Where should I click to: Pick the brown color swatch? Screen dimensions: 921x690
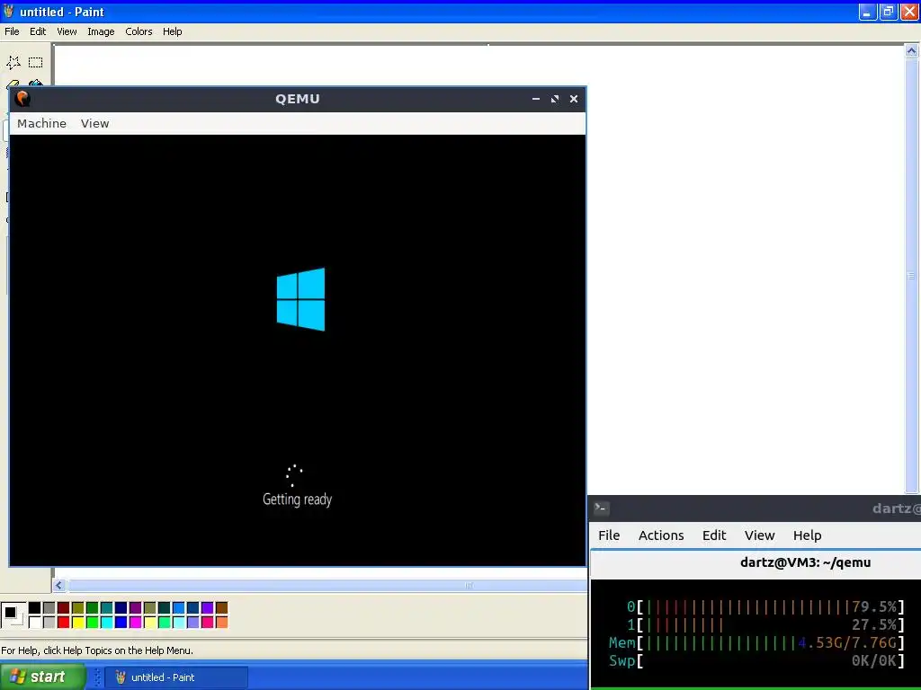tap(222, 608)
